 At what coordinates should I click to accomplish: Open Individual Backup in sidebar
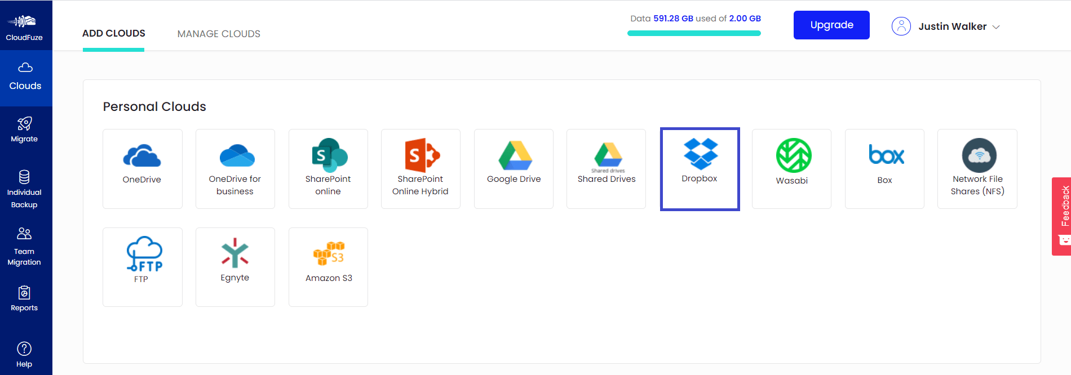(24, 190)
